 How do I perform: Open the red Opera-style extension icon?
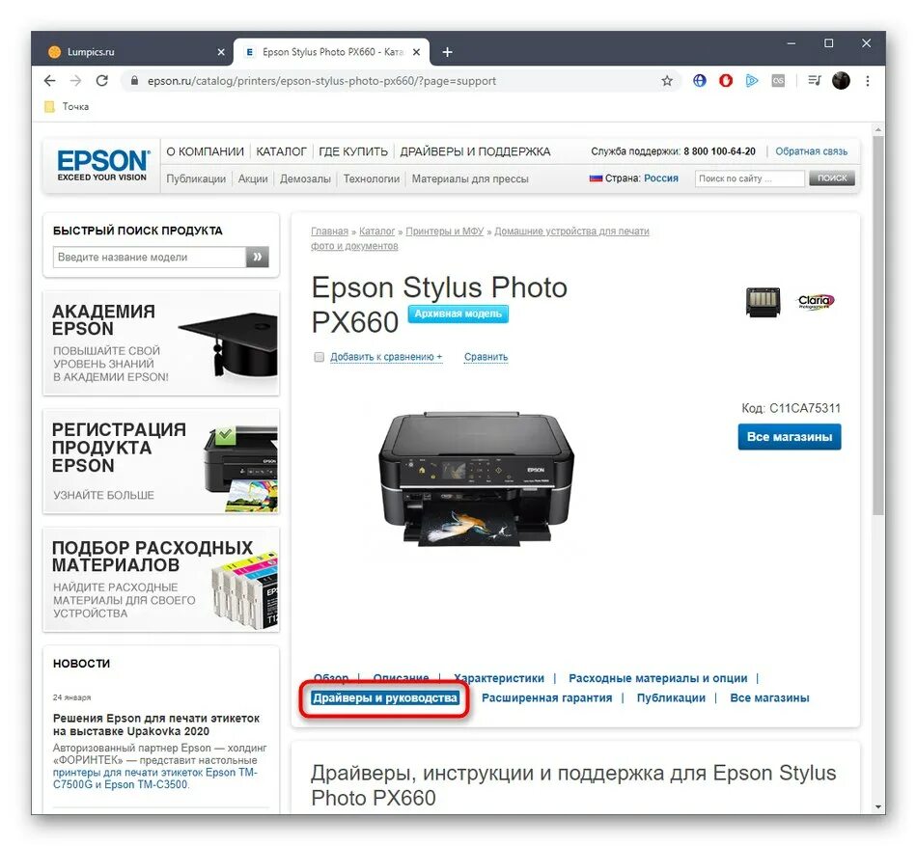pos(726,81)
